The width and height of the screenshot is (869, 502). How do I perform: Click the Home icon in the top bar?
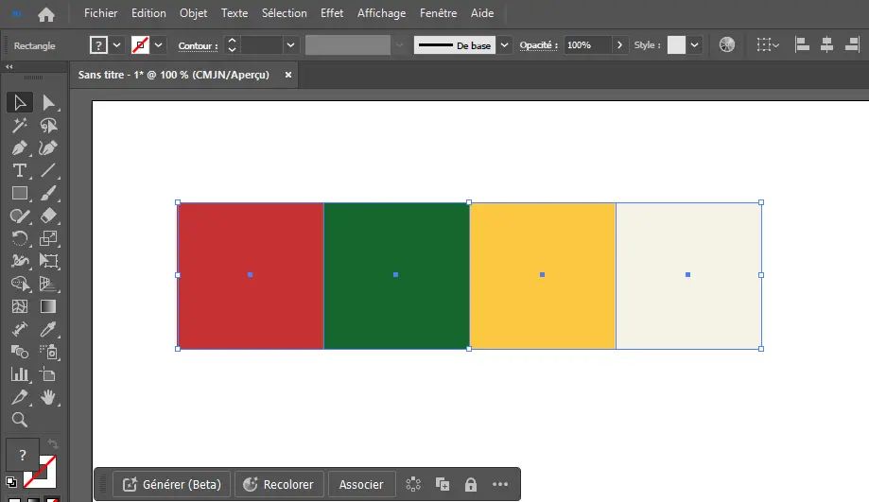[46, 14]
